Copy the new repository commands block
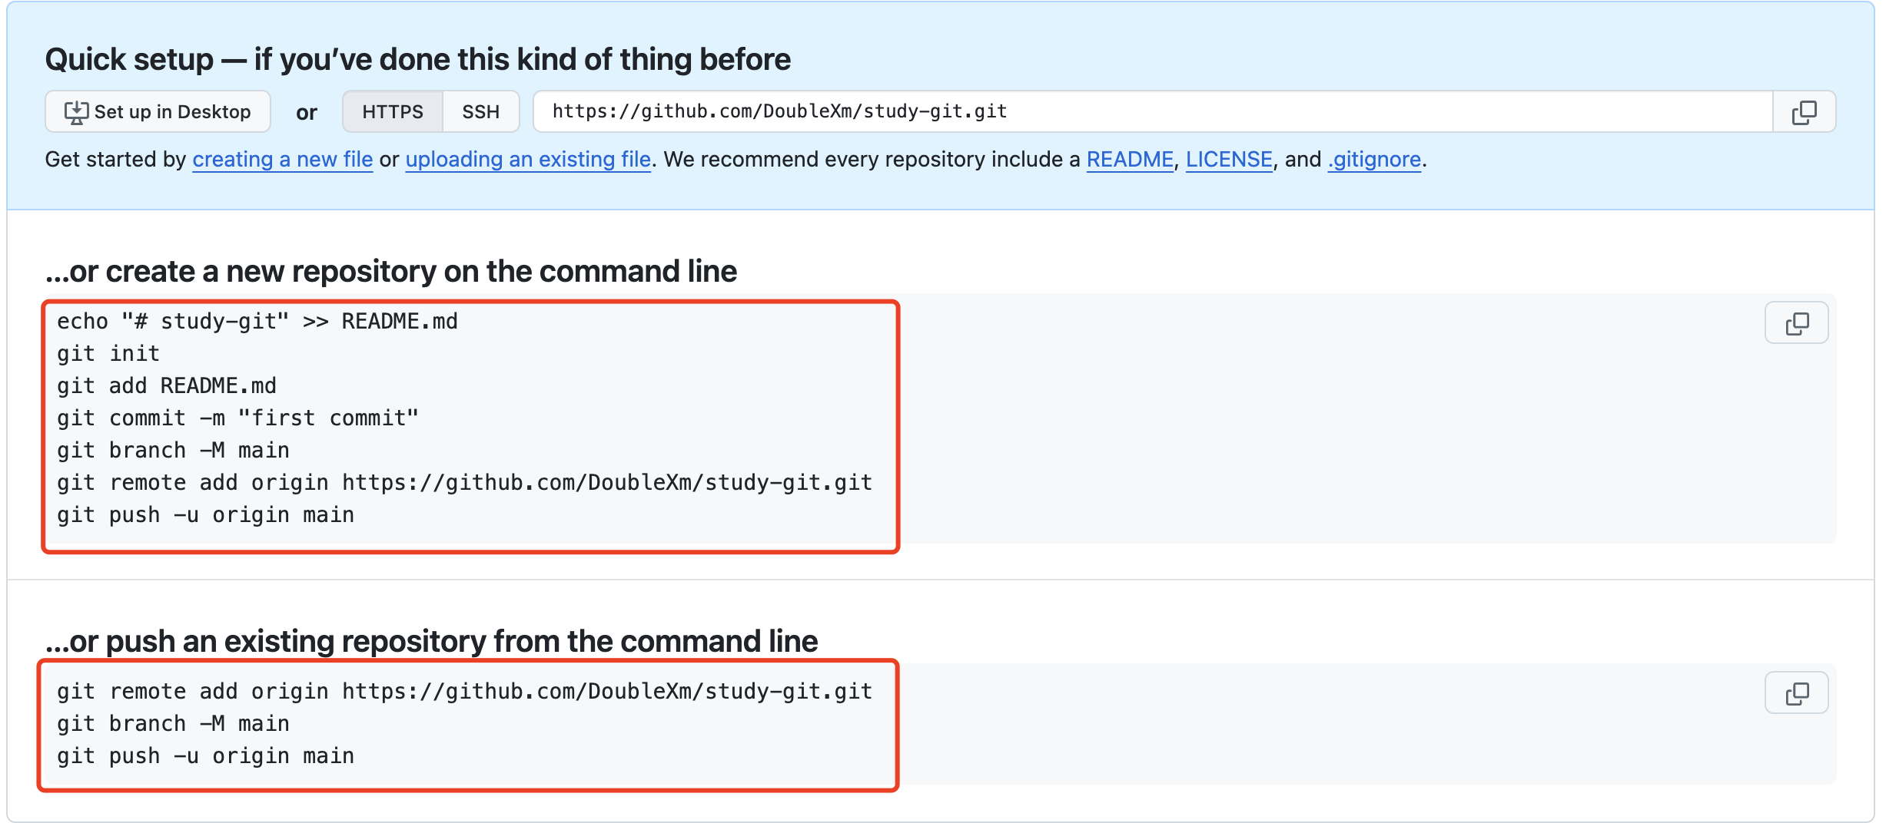 point(1796,323)
